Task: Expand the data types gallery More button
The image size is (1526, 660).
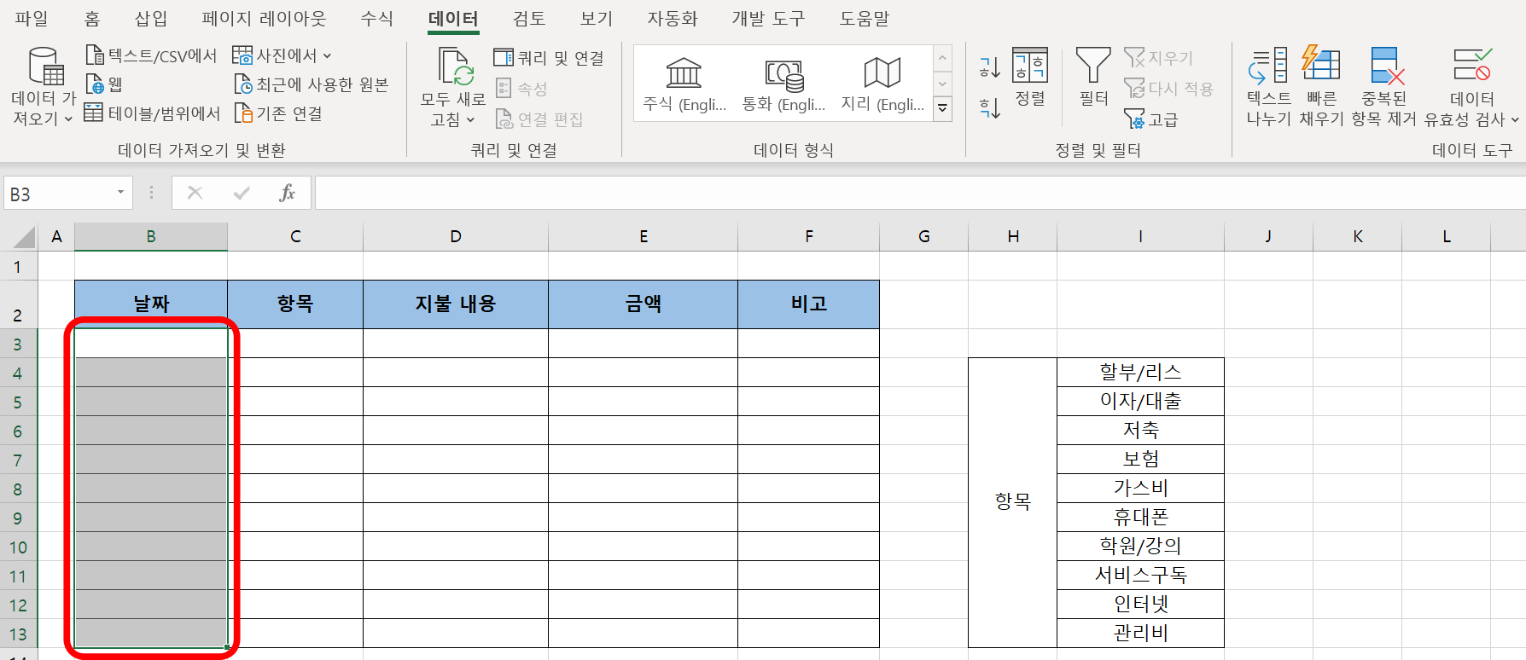Action: (x=942, y=108)
